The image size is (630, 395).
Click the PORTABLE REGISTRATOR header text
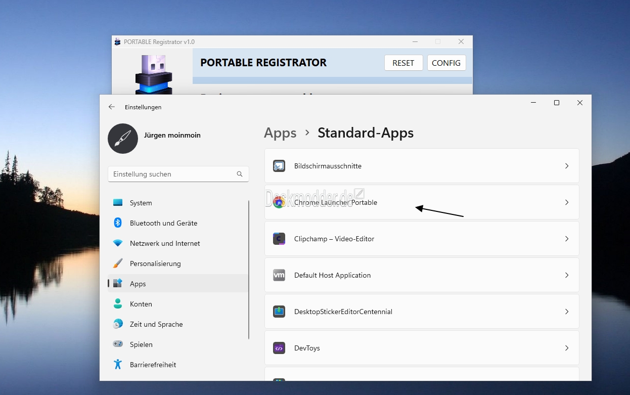(263, 63)
